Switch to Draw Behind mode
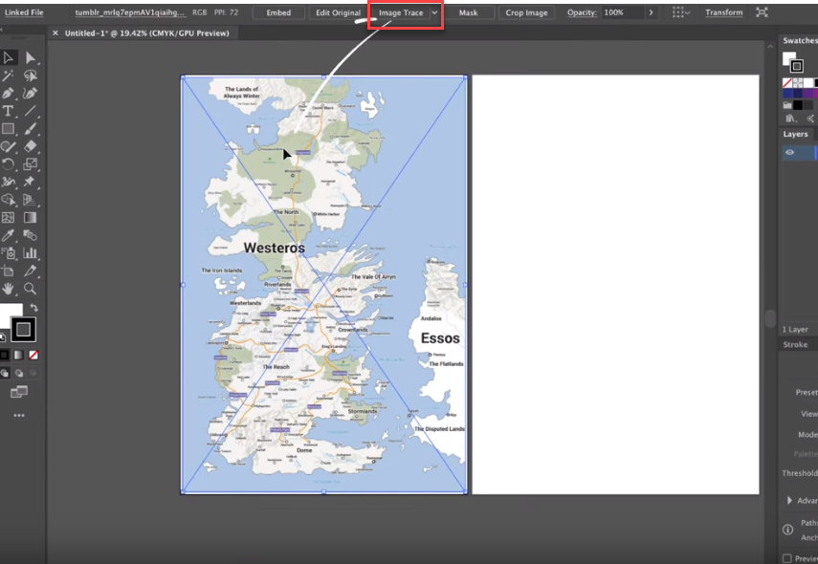Screen dimensions: 818x564 19,373
